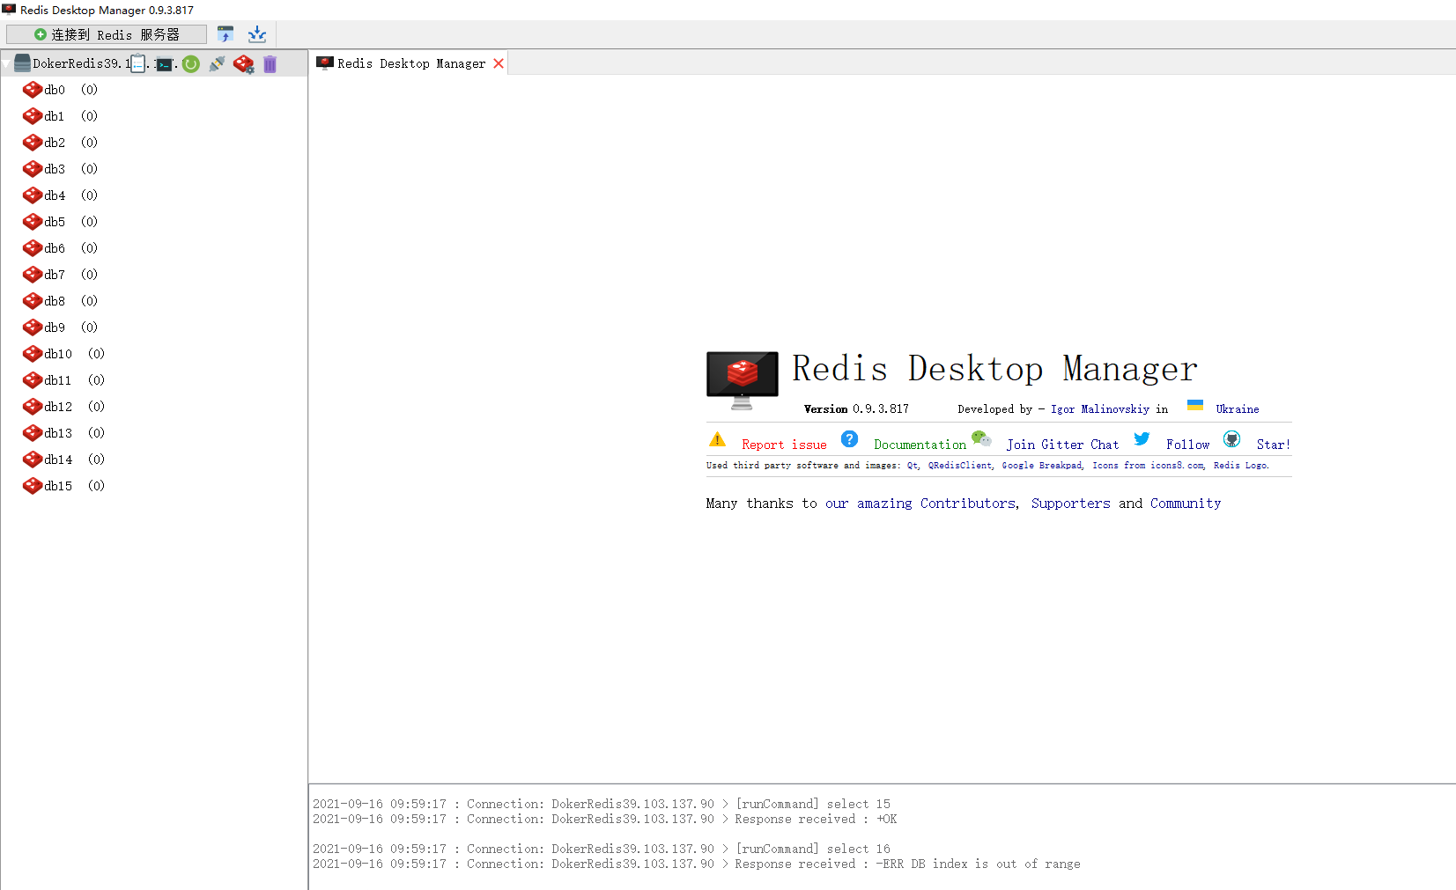Click the Ukraine flag icon
Image resolution: width=1456 pixels, height=890 pixels.
[1195, 405]
